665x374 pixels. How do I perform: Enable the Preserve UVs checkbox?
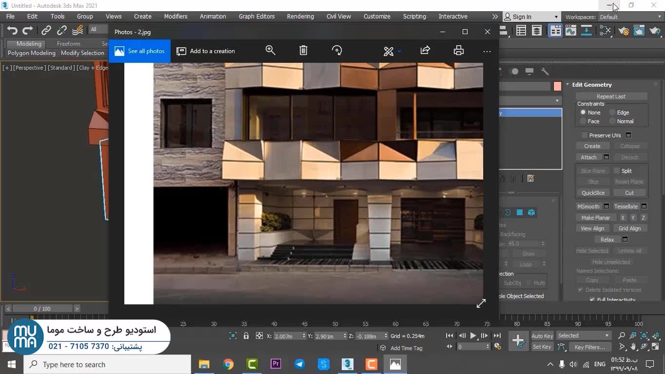(x=585, y=135)
